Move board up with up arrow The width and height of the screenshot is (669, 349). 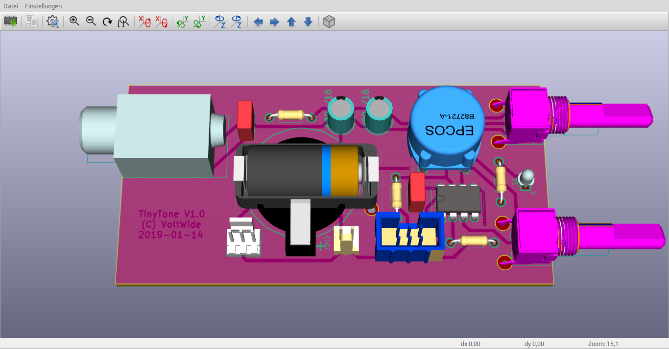291,22
